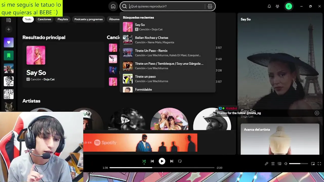Skip to next track
The width and height of the screenshot is (324, 182).
[x=172, y=161]
